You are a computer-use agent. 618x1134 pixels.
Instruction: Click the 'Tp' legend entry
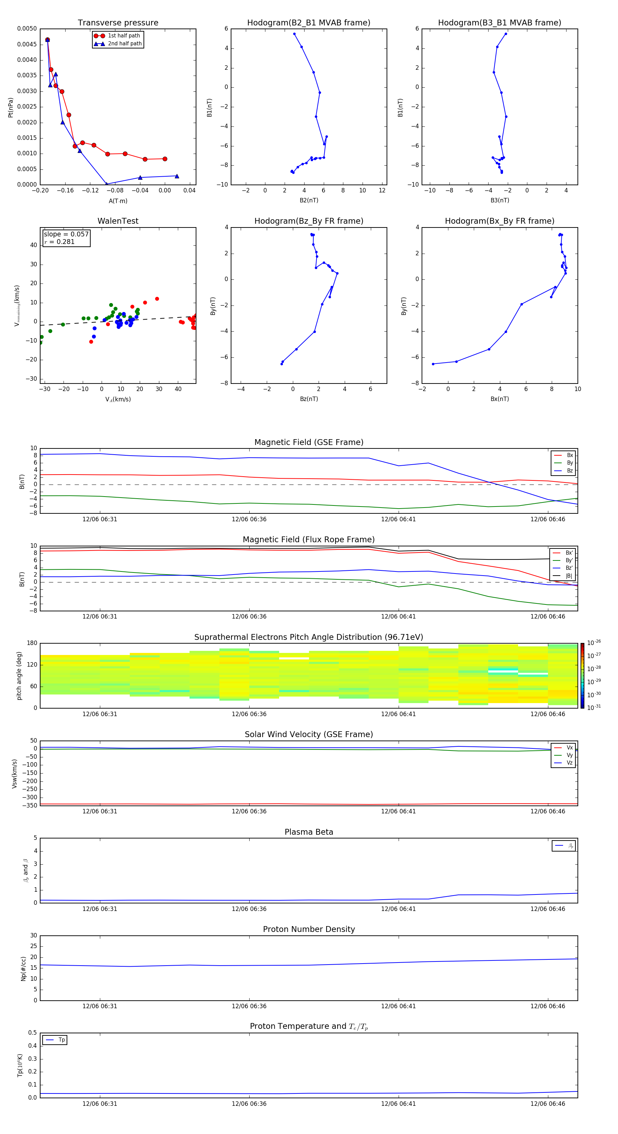[55, 1040]
